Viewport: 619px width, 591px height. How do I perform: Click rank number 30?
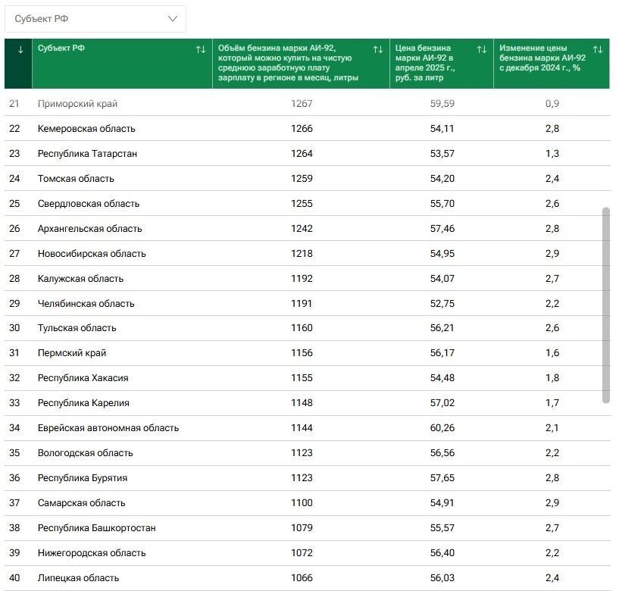14,327
